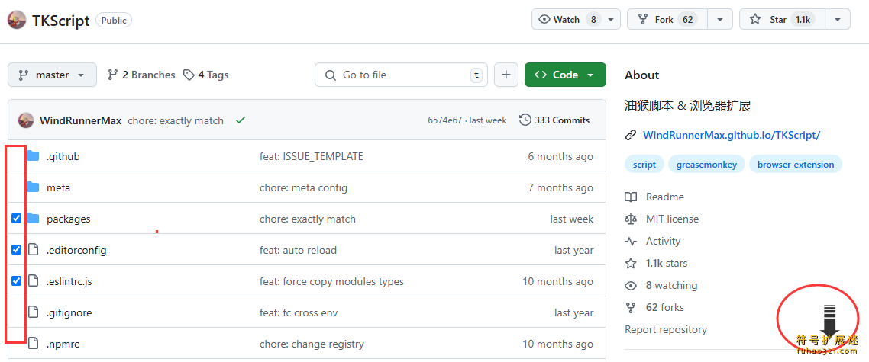The width and height of the screenshot is (869, 362).
Task: Open 'chore: change registry' commit message
Action: [312, 344]
